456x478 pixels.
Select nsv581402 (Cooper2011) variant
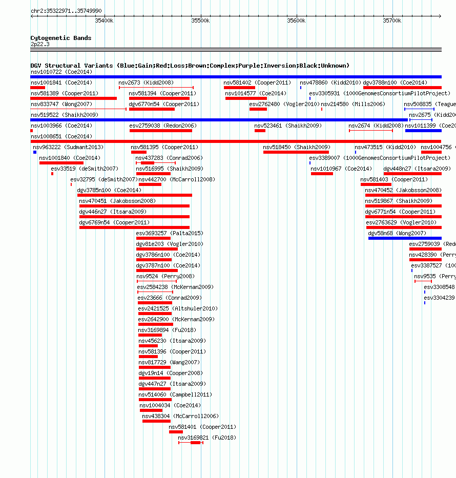(x=257, y=82)
